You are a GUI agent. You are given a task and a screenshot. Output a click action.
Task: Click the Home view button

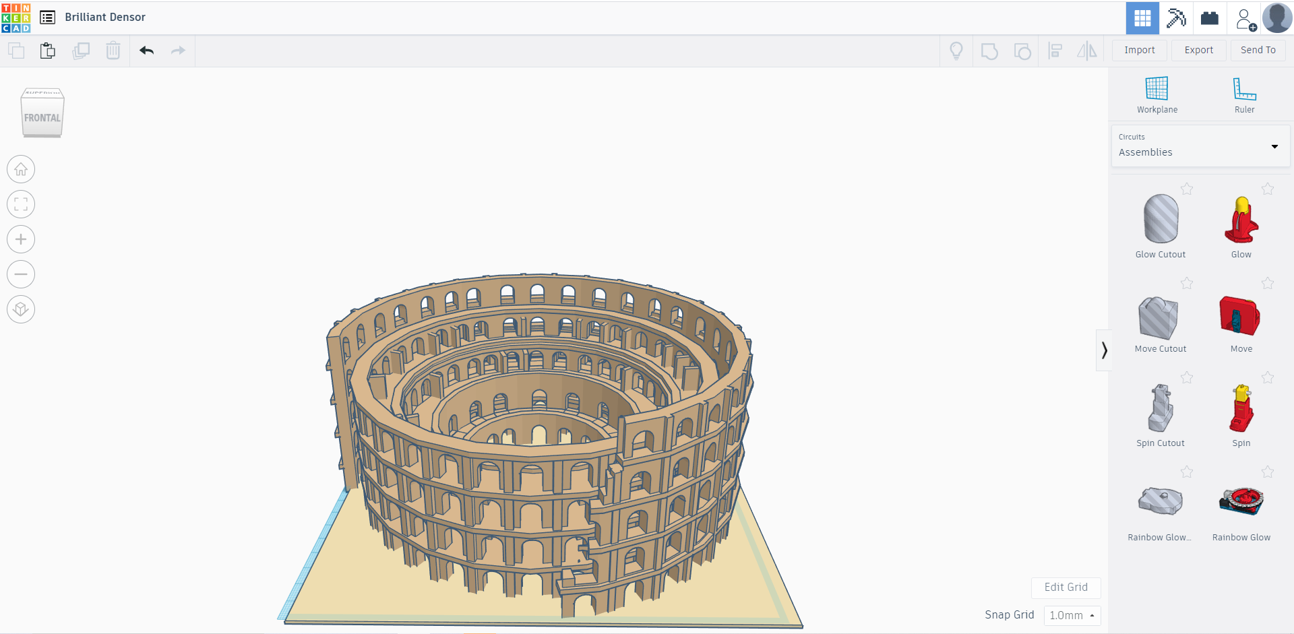tap(21, 169)
